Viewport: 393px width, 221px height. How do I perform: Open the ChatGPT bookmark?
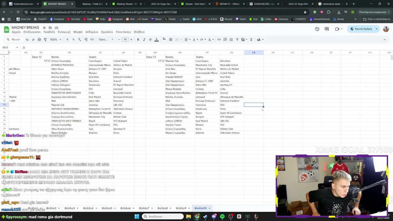pos(40,19)
